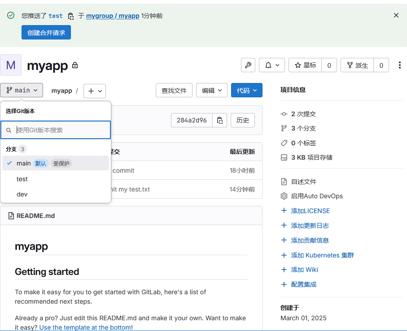The height and width of the screenshot is (331, 407).
Task: Dismiss the push notification banner
Action: click(396, 15)
